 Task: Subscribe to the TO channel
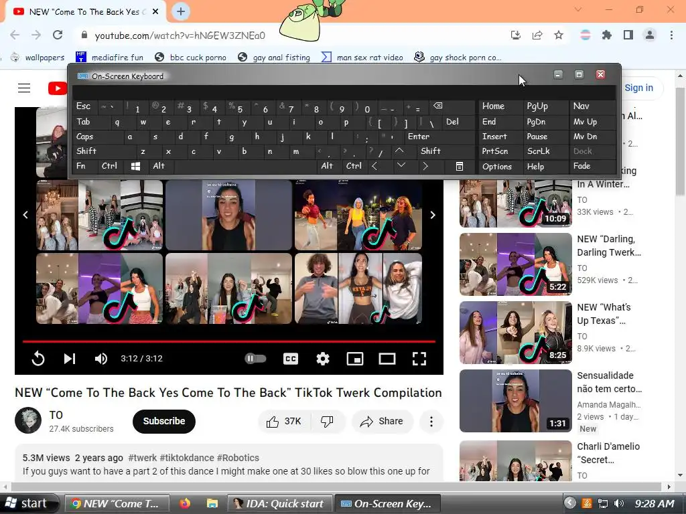[x=164, y=422]
